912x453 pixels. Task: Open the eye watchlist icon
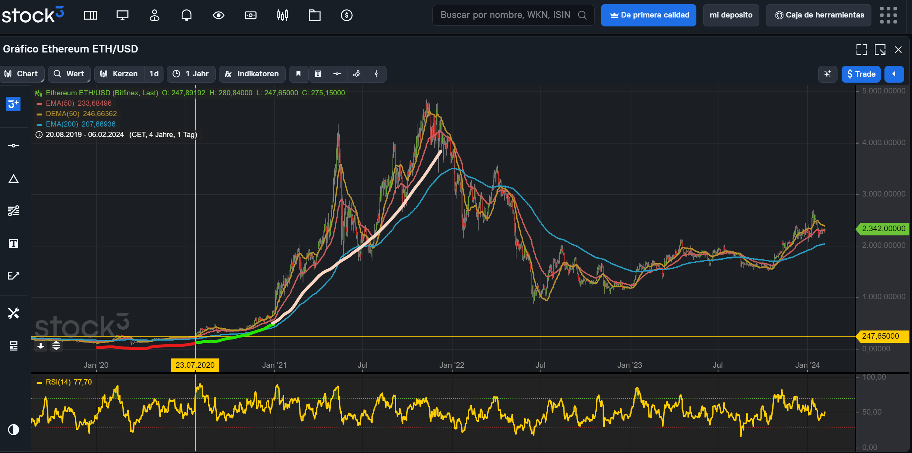tap(218, 15)
